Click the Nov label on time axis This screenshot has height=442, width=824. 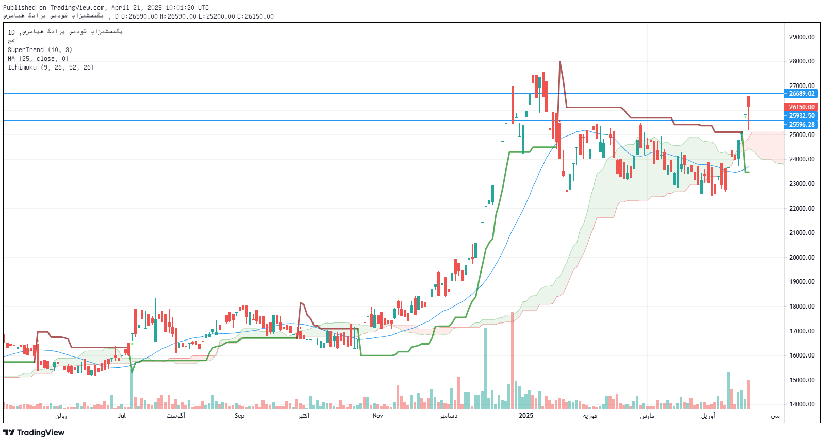[x=378, y=416]
